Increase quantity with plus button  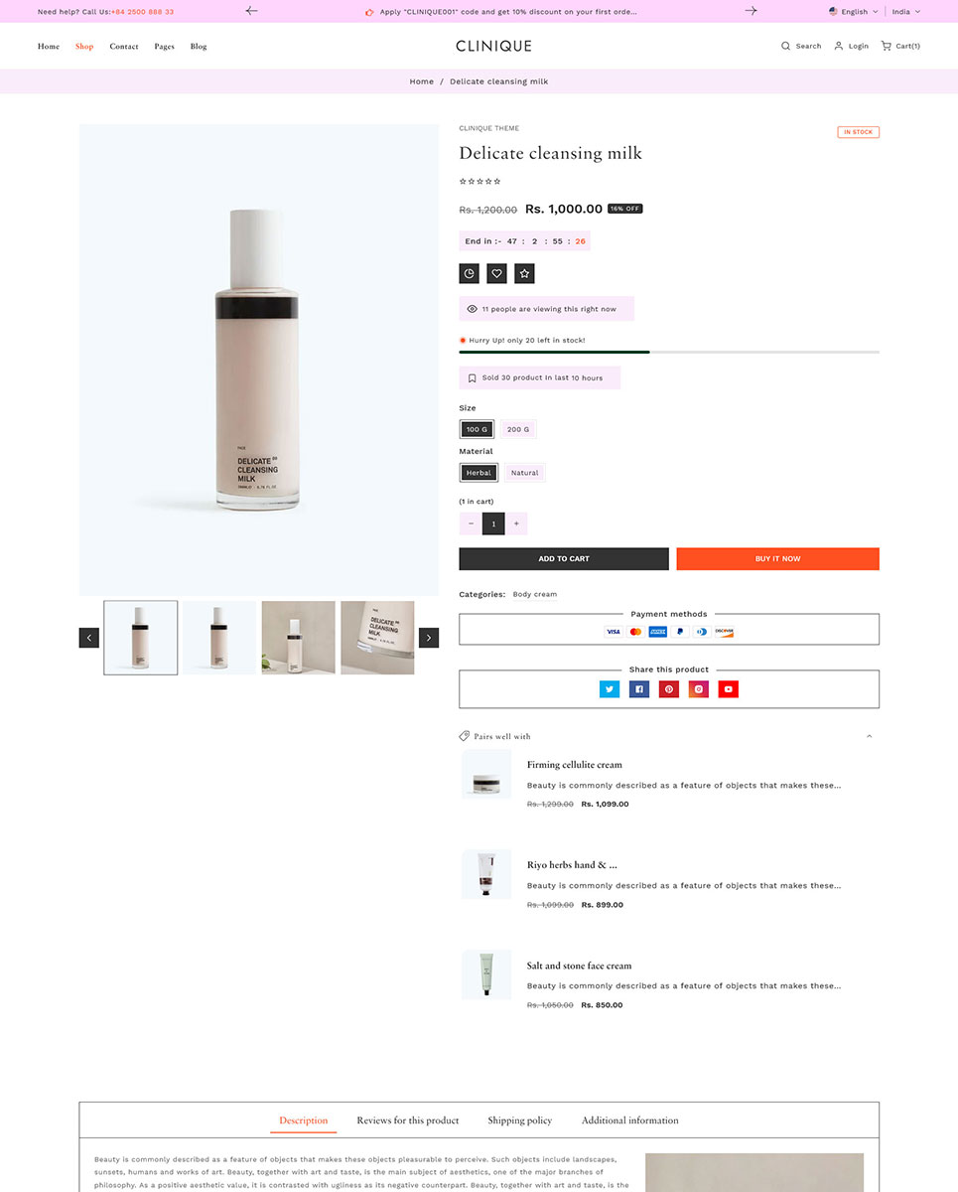[x=516, y=523]
